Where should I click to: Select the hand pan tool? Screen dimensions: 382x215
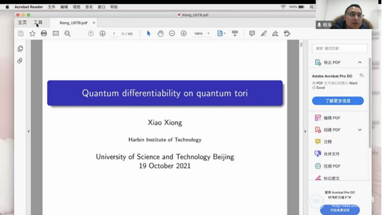tap(160, 33)
